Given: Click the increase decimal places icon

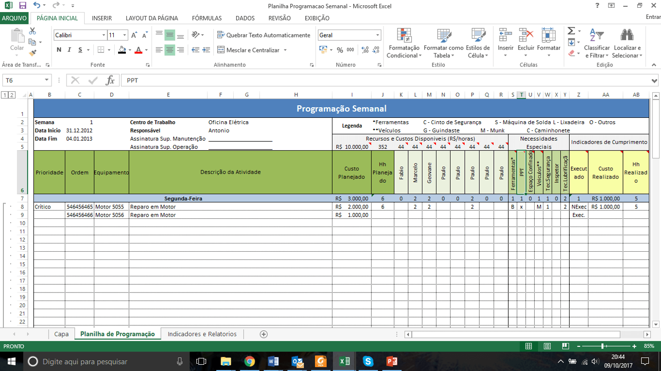Looking at the screenshot, I should click(x=365, y=50).
